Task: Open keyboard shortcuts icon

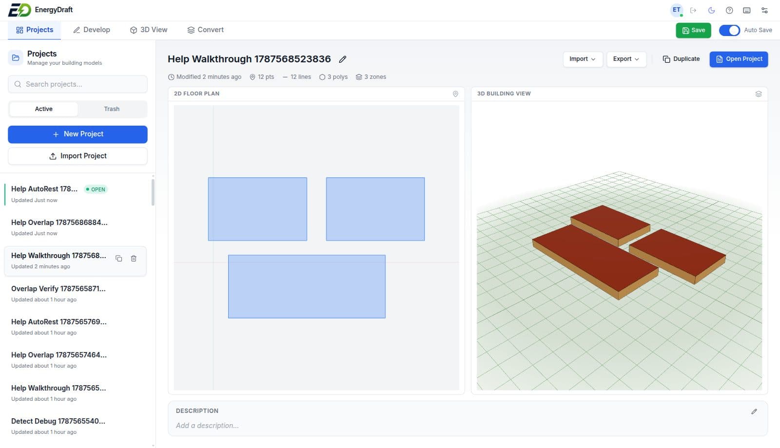Action: click(746, 10)
